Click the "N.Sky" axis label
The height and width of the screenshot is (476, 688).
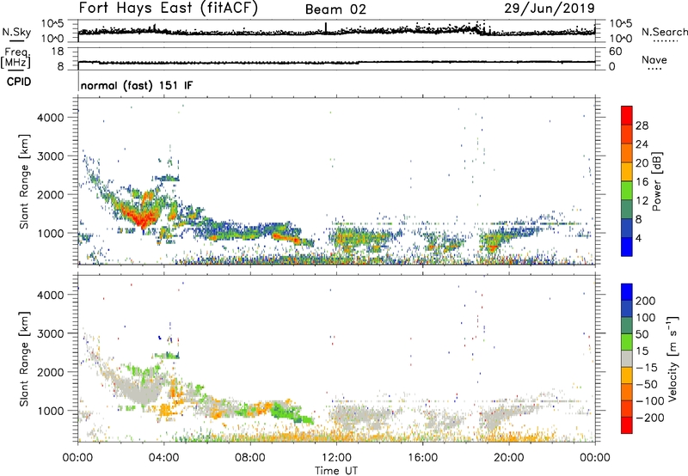(x=16, y=32)
